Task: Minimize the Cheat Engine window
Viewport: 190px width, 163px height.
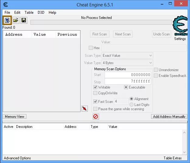Action: pyautogui.click(x=162, y=4)
